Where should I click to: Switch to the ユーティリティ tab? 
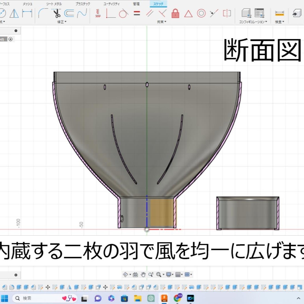(x=111, y=4)
